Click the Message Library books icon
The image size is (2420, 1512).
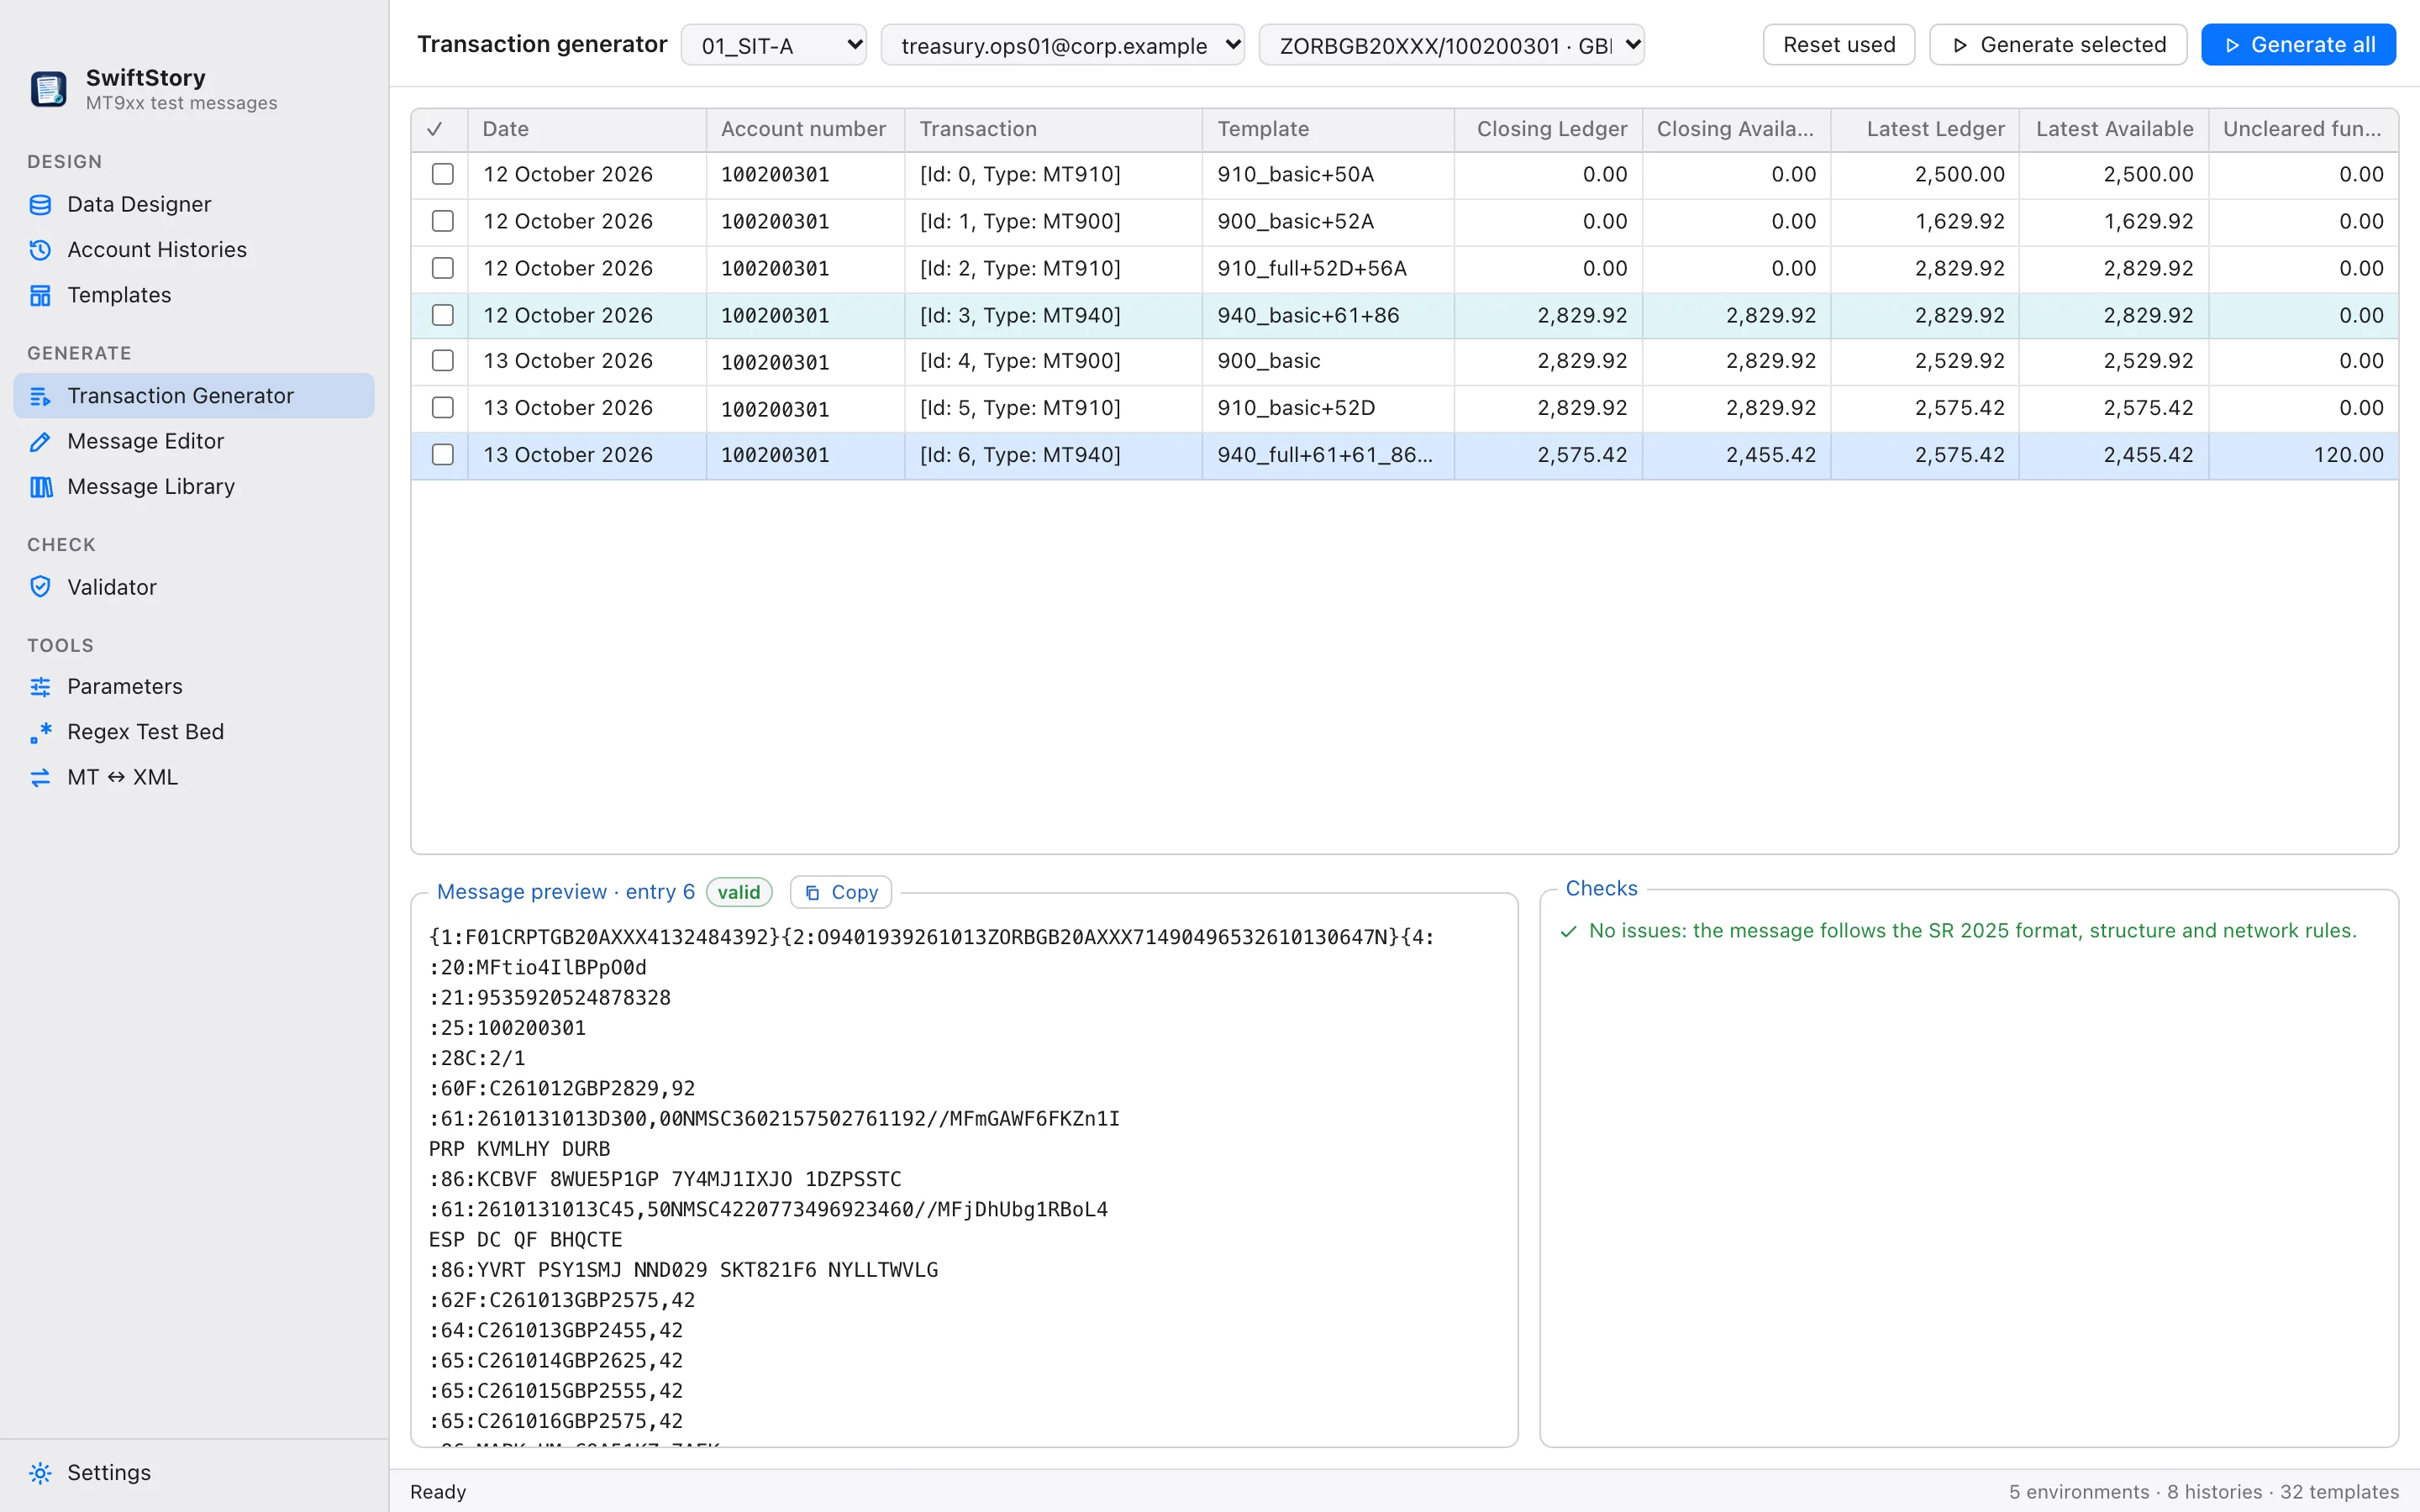click(40, 487)
